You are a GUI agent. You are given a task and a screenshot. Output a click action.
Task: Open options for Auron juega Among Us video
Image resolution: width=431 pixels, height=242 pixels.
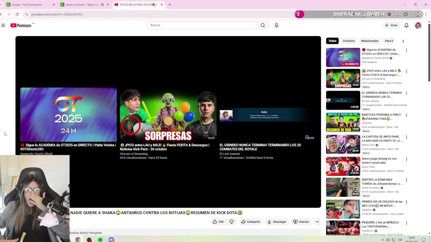click(406, 159)
